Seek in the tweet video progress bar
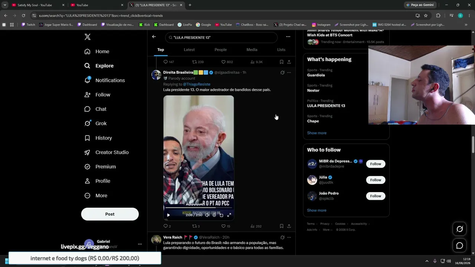 pyautogui.click(x=199, y=208)
